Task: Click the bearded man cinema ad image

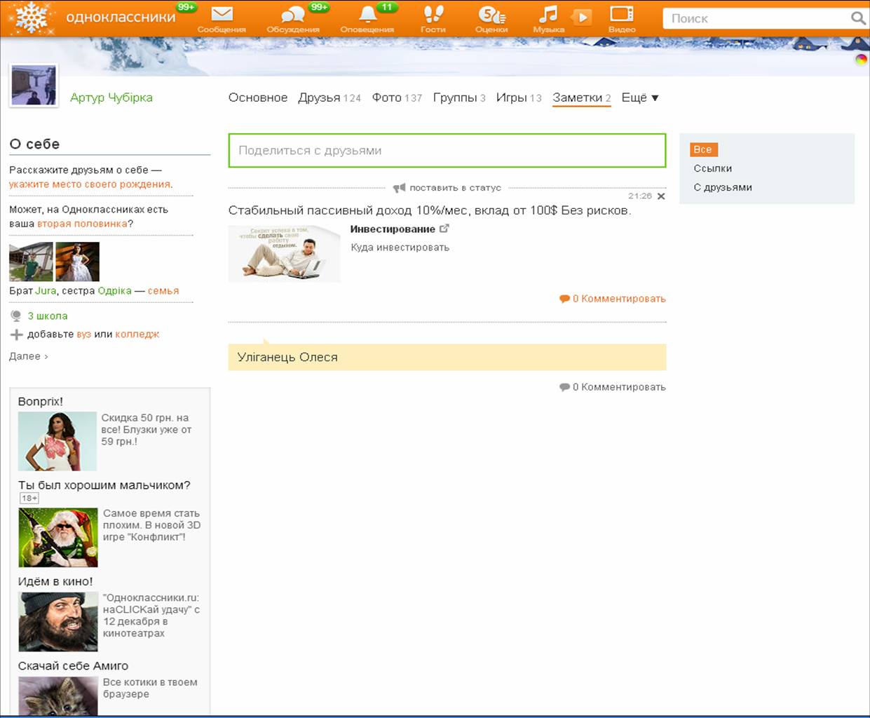Action: click(58, 622)
